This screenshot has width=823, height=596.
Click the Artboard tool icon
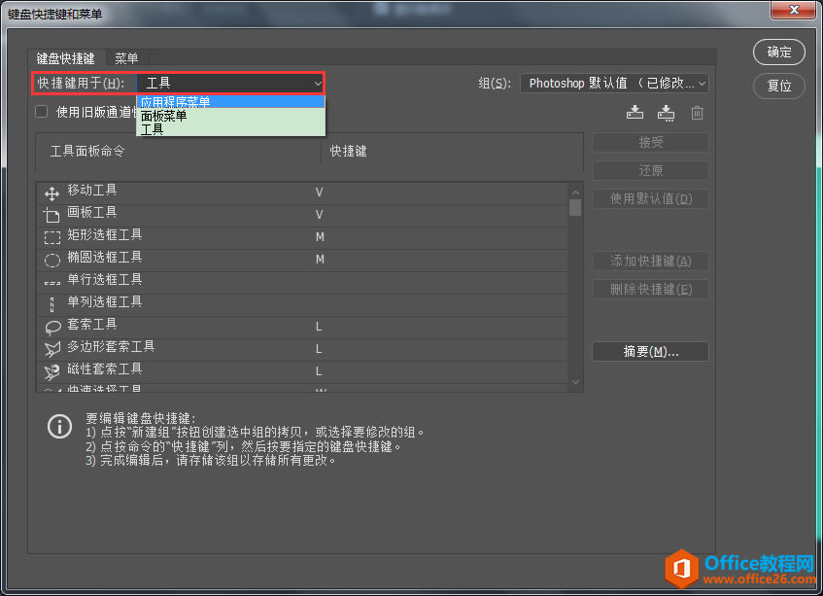(x=51, y=215)
